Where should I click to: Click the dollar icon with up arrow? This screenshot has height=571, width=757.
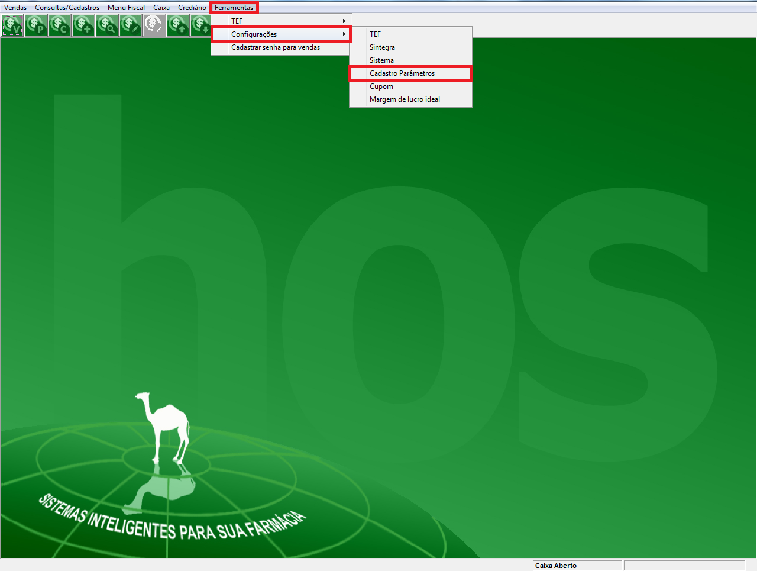178,25
